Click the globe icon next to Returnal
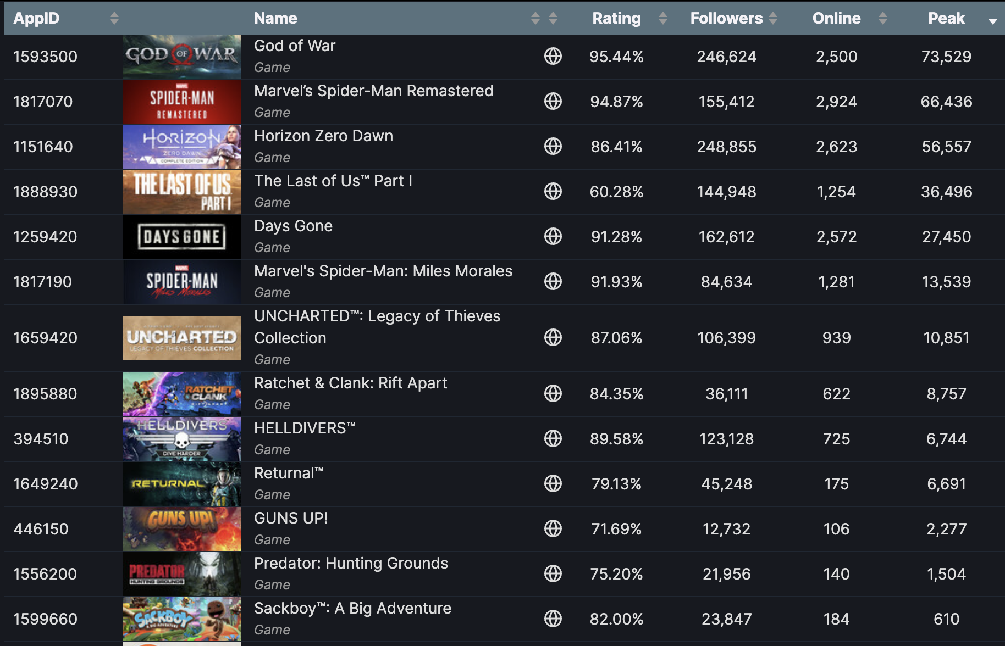Image resolution: width=1005 pixels, height=646 pixels. pos(553,483)
